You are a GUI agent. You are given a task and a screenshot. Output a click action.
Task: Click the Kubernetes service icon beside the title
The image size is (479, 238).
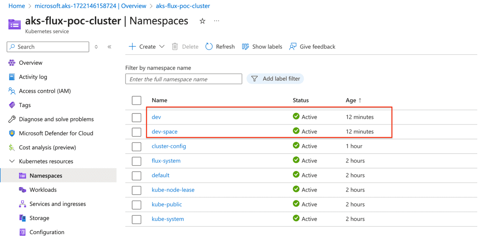coord(15,25)
